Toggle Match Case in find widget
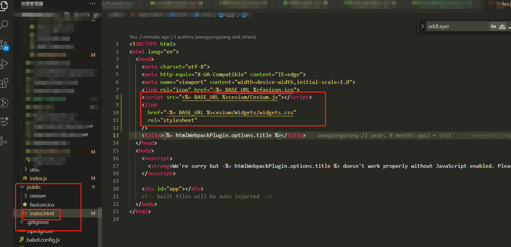 pos(493,26)
